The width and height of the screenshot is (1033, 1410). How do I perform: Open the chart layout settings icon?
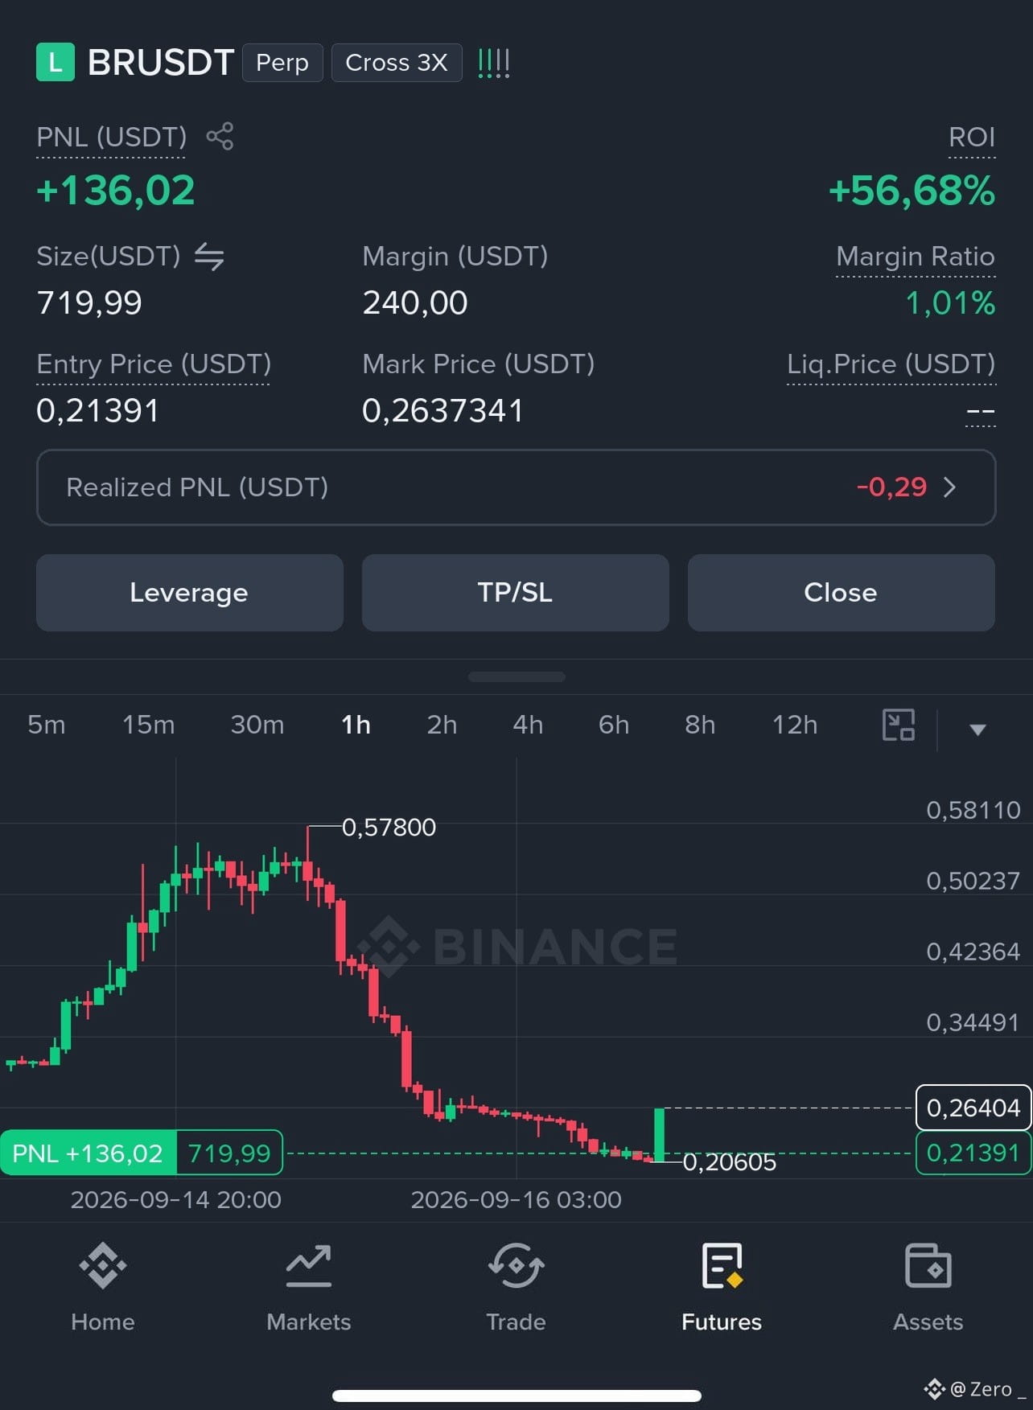click(899, 725)
